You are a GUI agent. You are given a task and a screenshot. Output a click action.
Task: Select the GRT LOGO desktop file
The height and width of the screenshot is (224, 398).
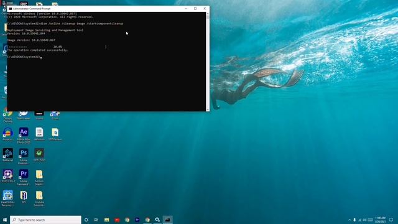pos(39,155)
